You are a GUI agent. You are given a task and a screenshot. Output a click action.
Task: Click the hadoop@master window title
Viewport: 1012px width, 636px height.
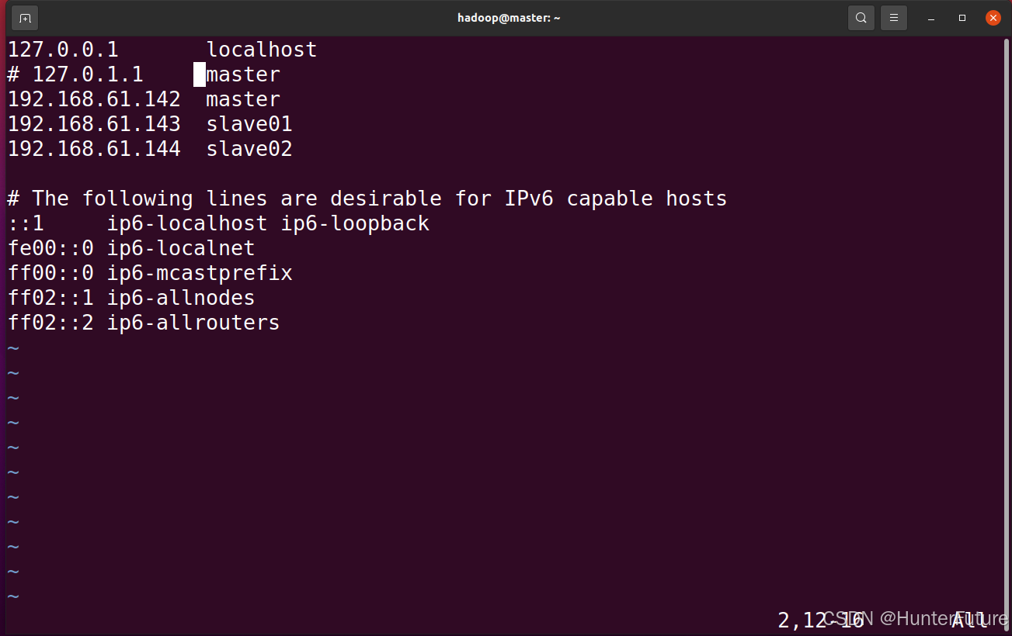tap(509, 18)
